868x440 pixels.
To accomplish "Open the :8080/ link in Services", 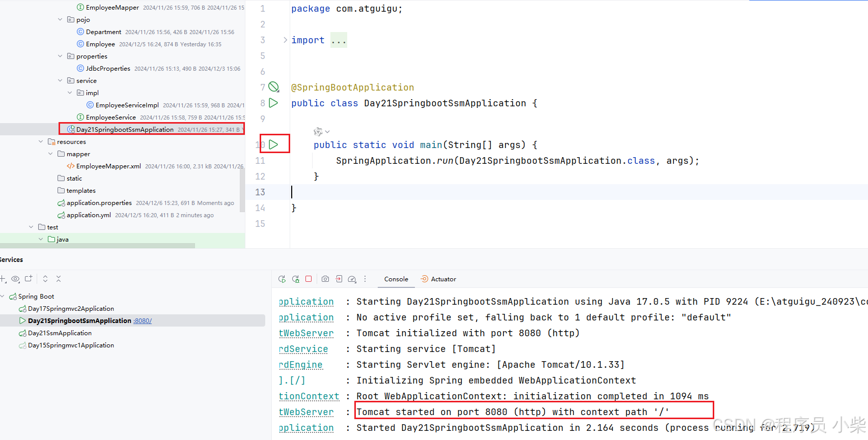I will (x=143, y=321).
